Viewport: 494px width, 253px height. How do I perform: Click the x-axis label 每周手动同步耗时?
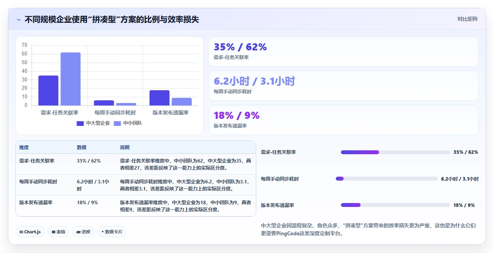(115, 113)
